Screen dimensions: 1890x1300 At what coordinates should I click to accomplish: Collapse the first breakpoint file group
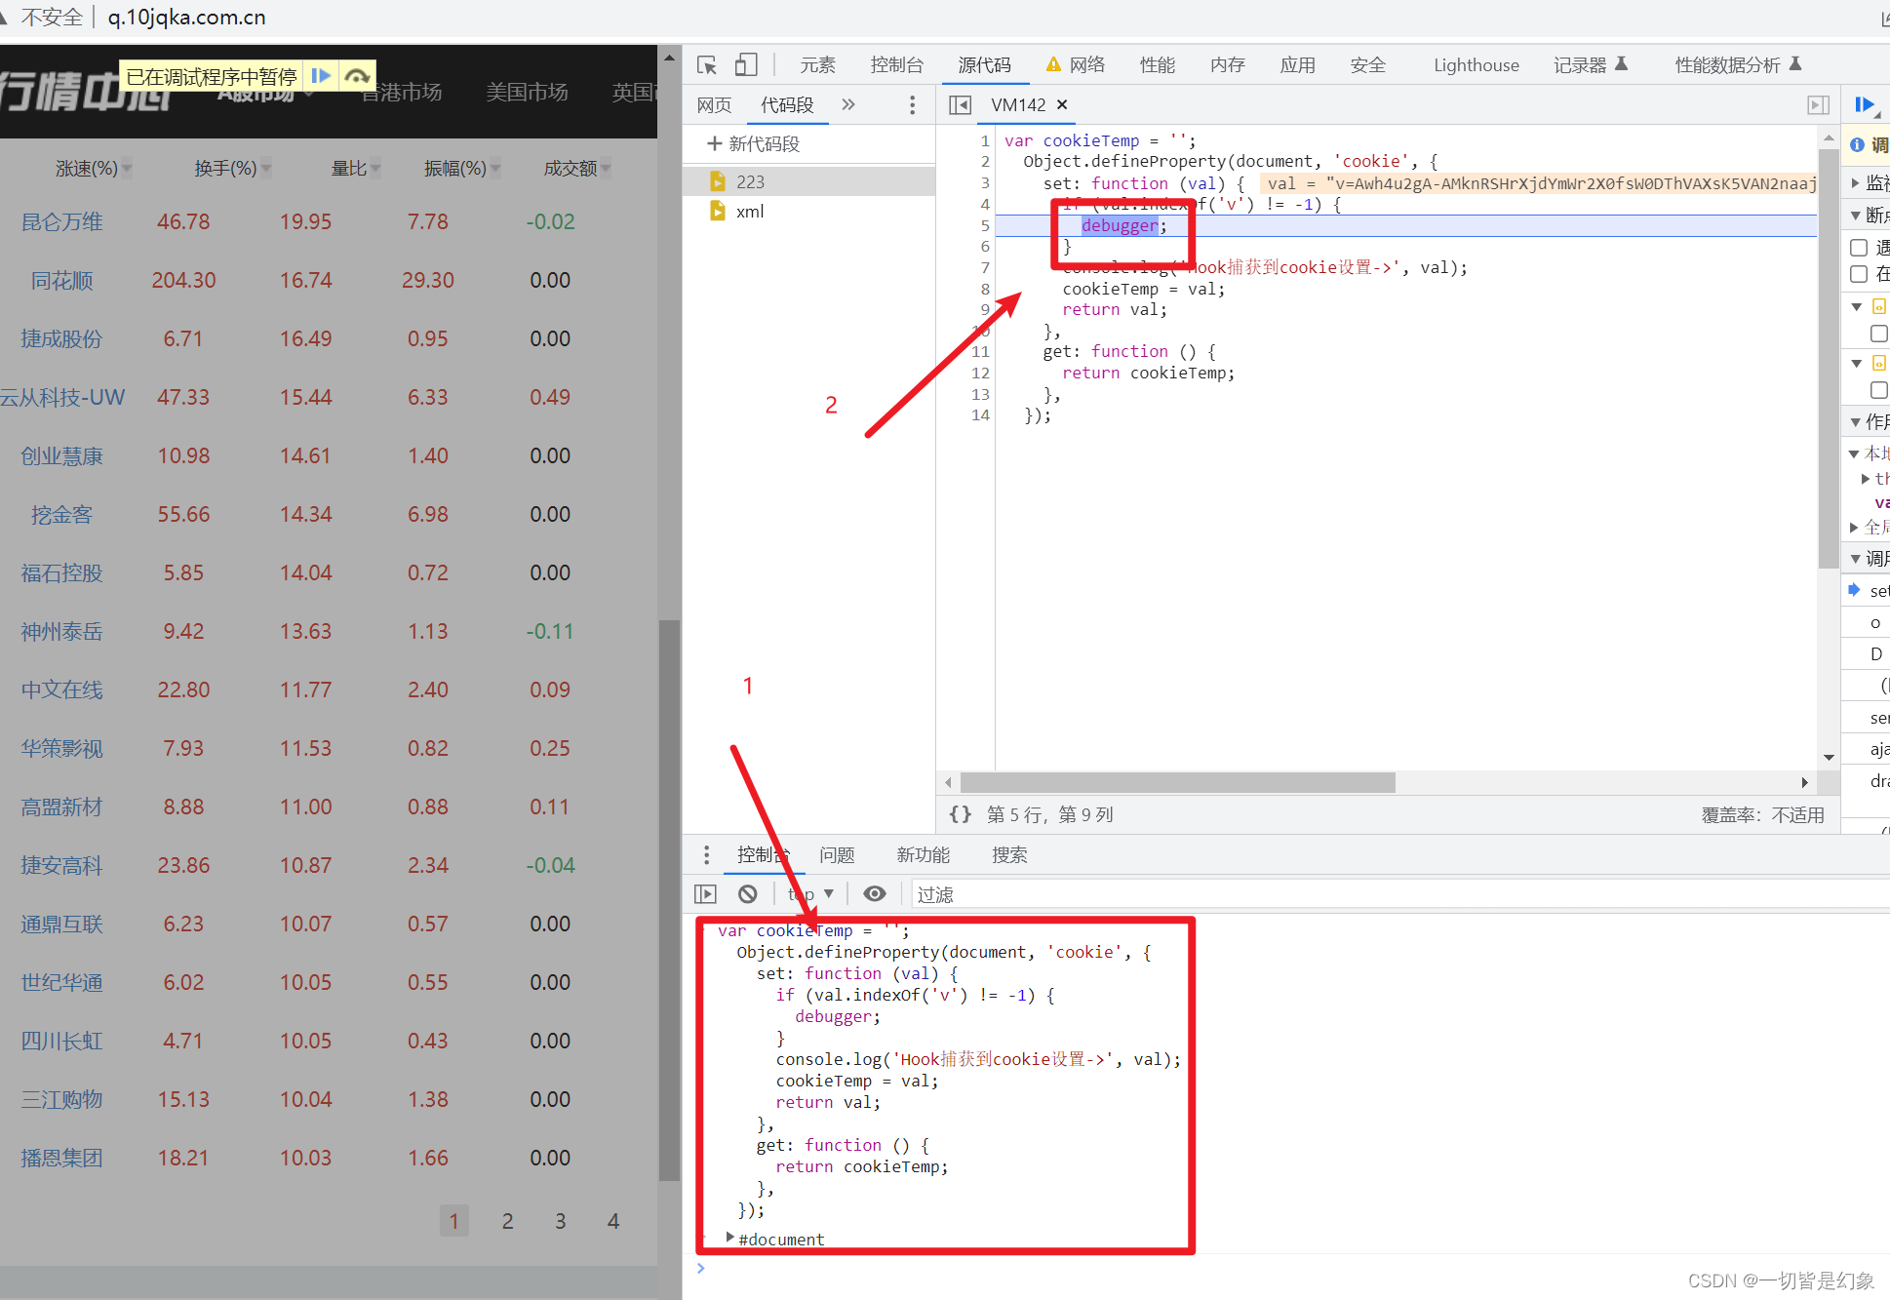coord(1857,306)
